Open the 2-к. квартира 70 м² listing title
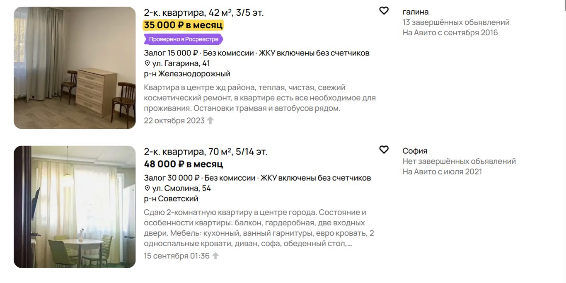Viewport: 566px width, 283px height. (x=206, y=152)
